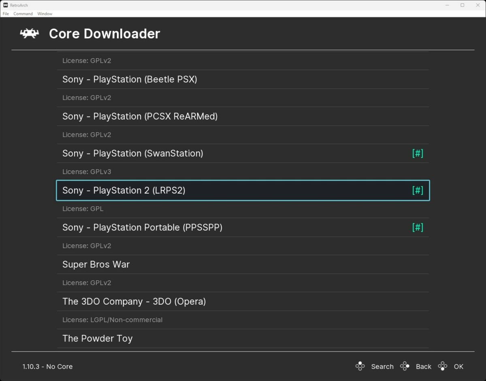Select The 3DO Company - 3DO (Opera)

tap(134, 301)
